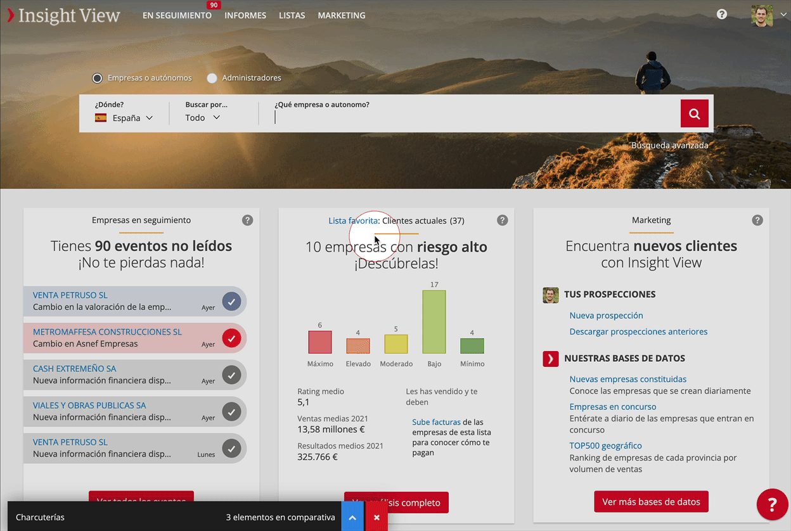The width and height of the screenshot is (791, 531).
Task: Mark VENTA PETRUSO SL Lunes event read
Action: pos(232,449)
